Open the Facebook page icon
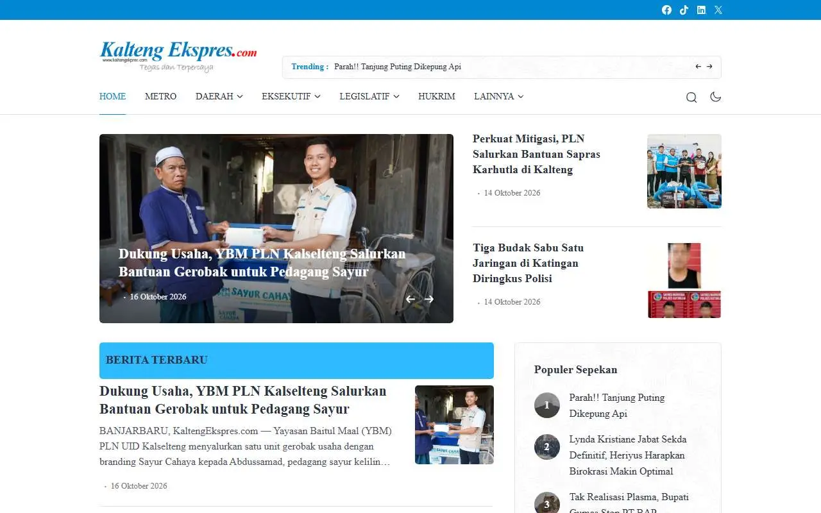Screen dimensions: 821x513 pos(666,10)
